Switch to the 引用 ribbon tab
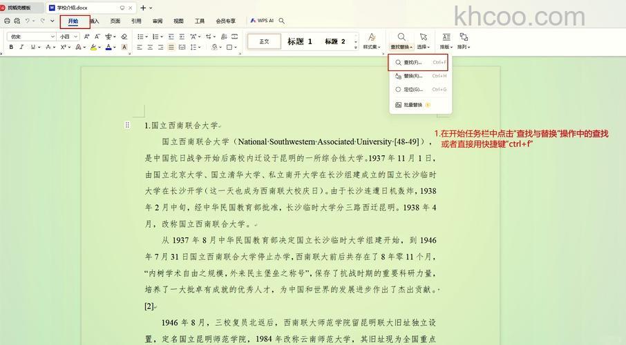 (x=136, y=21)
